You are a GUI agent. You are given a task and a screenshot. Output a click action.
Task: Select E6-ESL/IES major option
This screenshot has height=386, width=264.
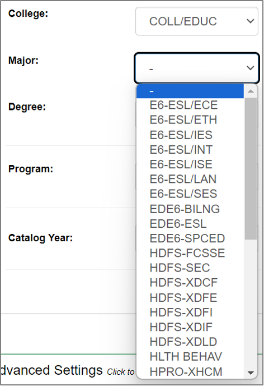tap(190, 135)
